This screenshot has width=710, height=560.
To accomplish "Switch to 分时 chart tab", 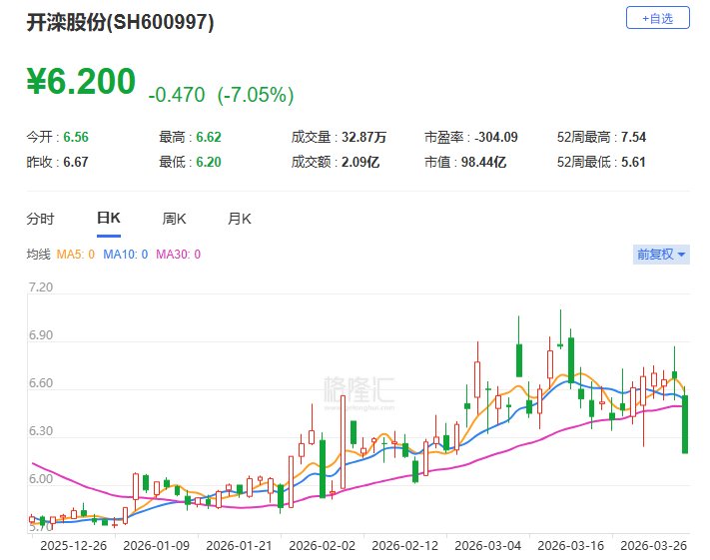I will (40, 220).
